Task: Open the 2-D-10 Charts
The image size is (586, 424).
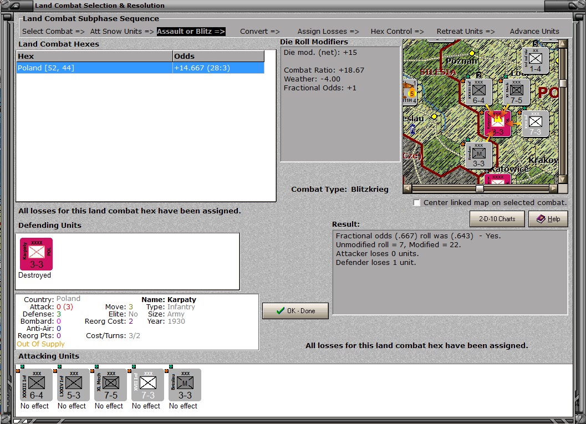Action: [x=497, y=219]
